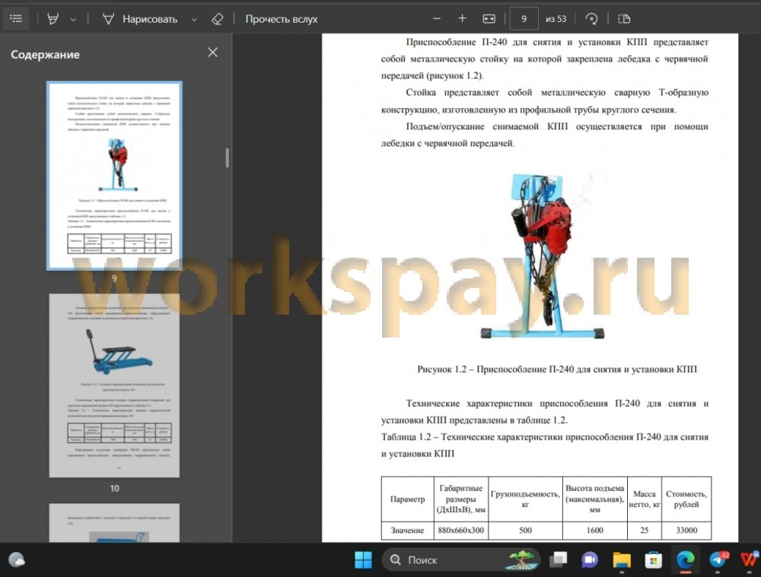Click the Значение row label cell

pos(408,531)
